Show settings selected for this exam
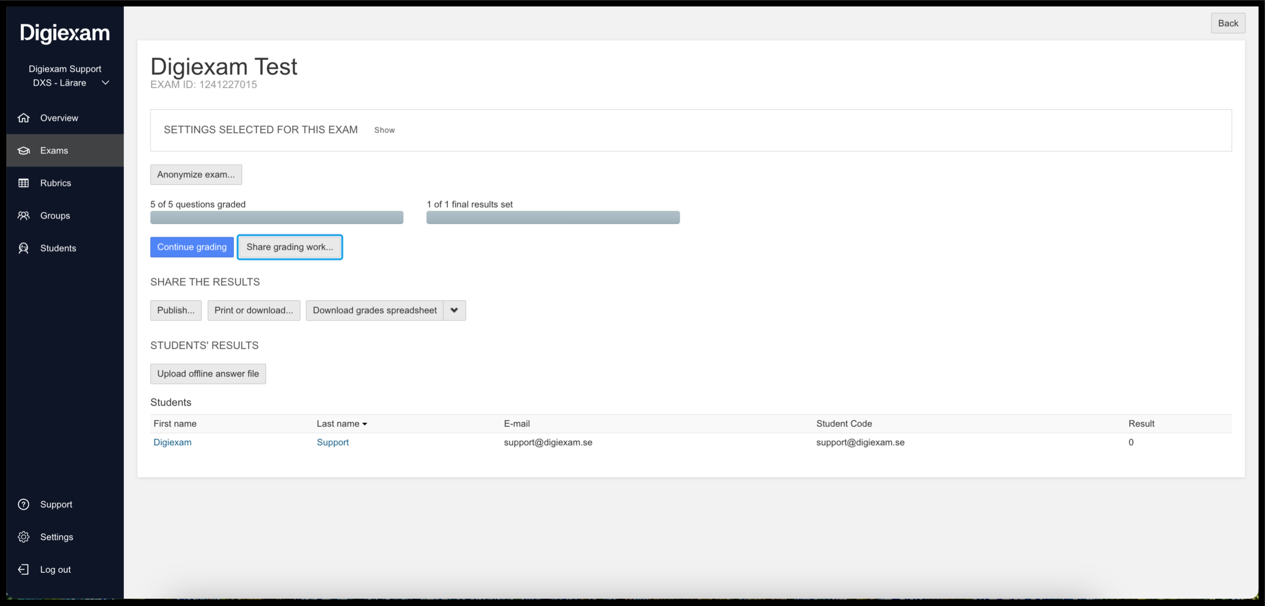This screenshot has height=606, width=1265. (384, 130)
